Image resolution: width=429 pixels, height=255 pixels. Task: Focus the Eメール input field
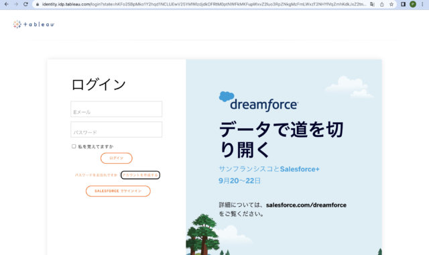pyautogui.click(x=116, y=109)
